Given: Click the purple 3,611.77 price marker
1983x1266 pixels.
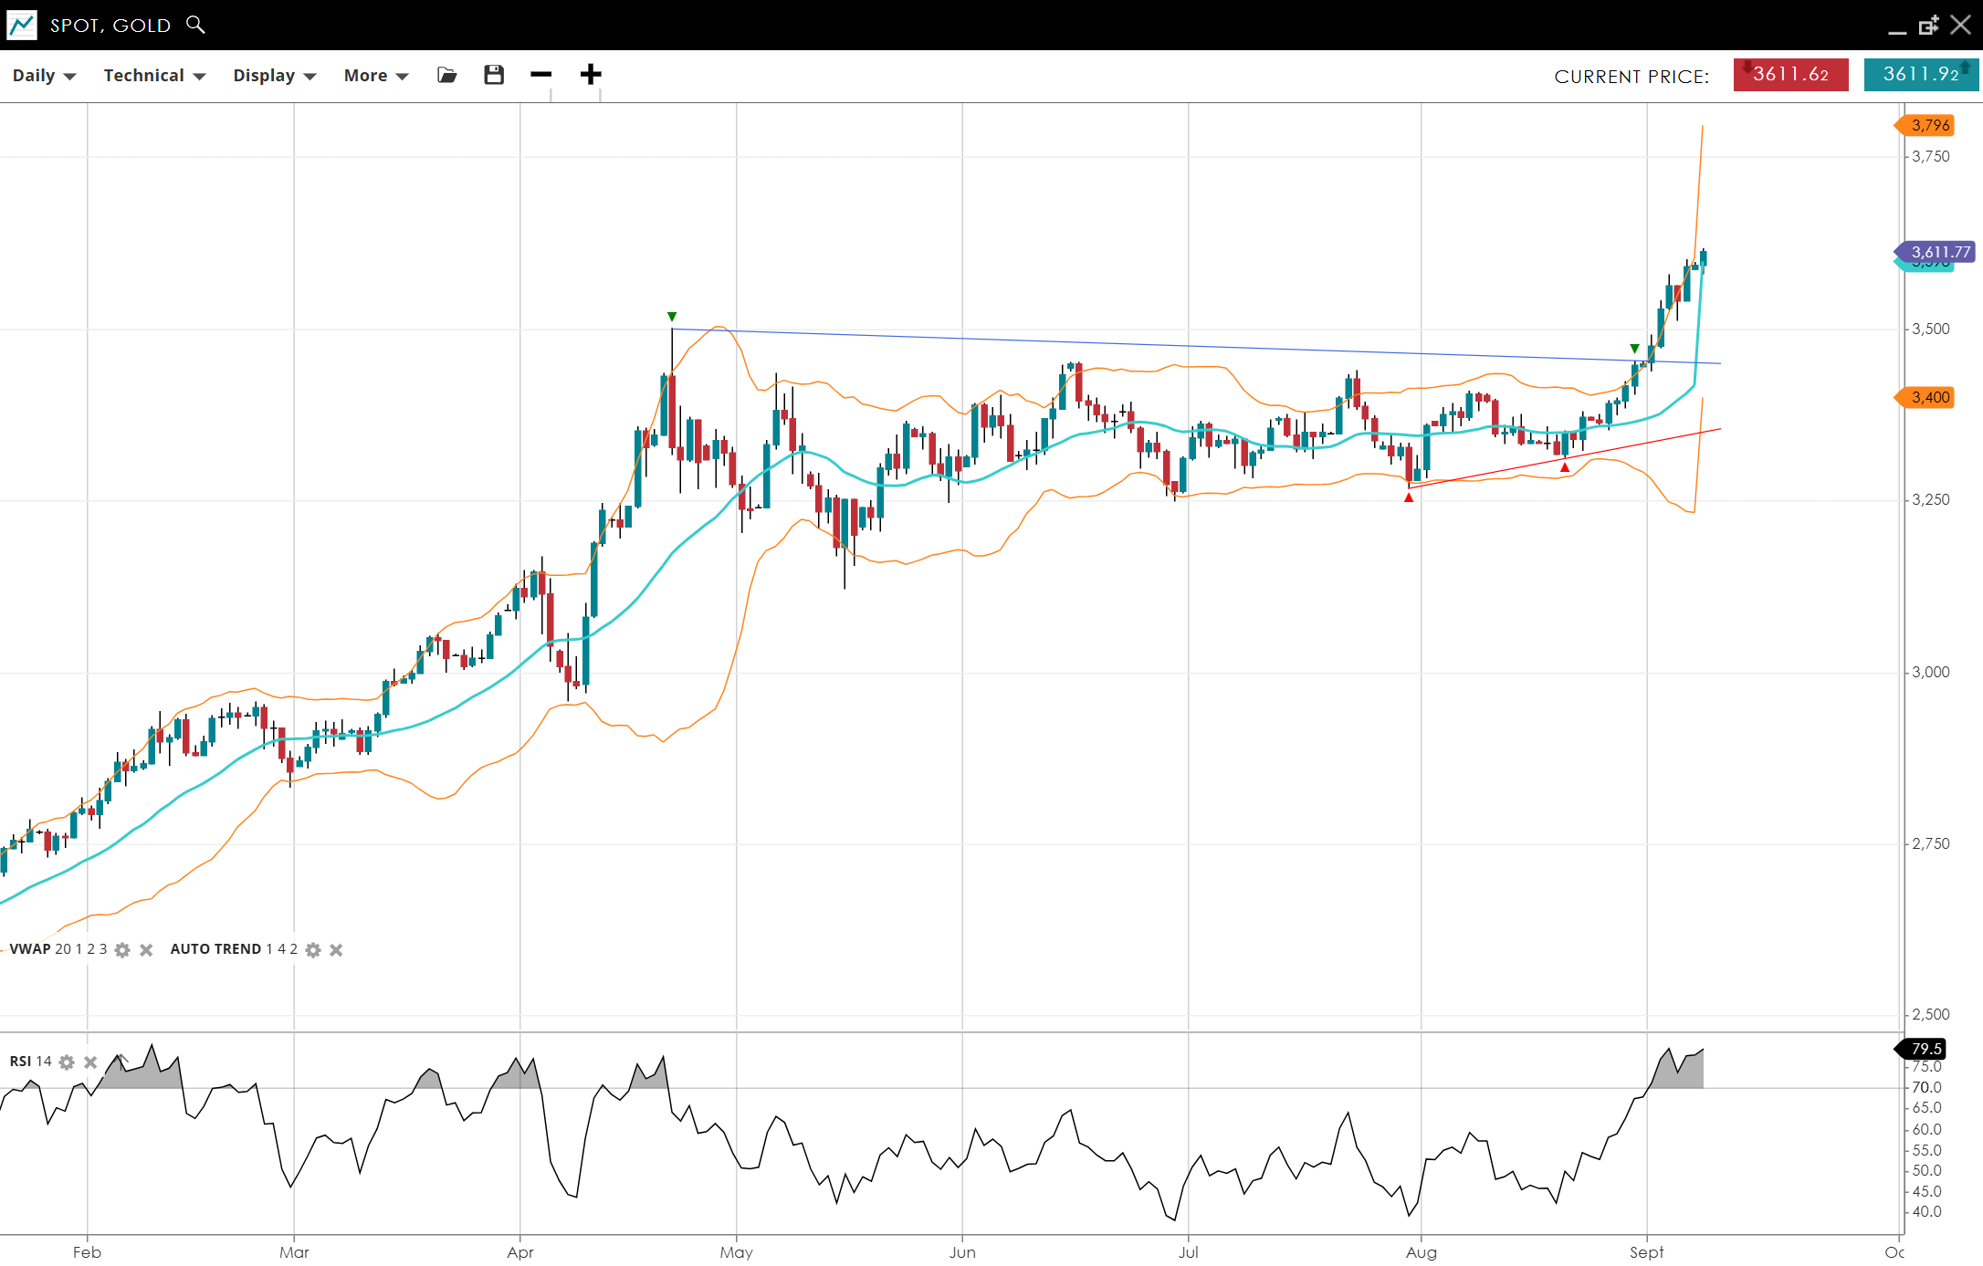Looking at the screenshot, I should (1939, 252).
